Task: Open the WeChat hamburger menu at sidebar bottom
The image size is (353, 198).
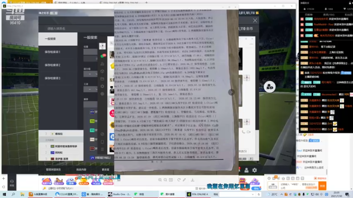Action: click(x=102, y=149)
